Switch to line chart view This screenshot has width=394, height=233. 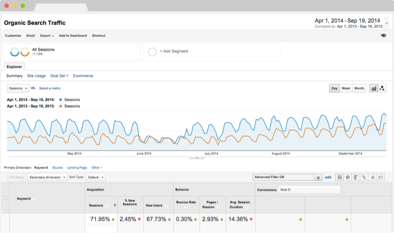click(x=374, y=88)
